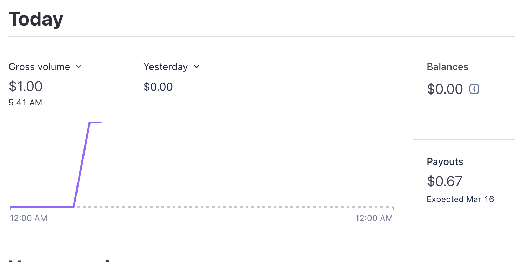Viewport: 515px width, 262px height.
Task: Click the $0.67 payout amount
Action: [444, 181]
